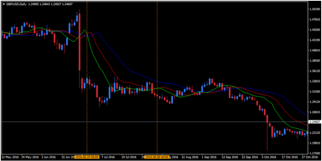Click the 1.17500 price scale label
This screenshot has width=322, height=161.
(x=315, y=153)
